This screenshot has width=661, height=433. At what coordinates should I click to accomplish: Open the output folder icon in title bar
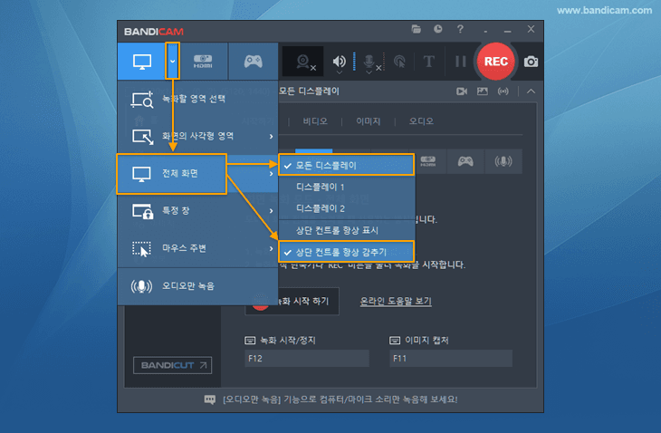417,29
